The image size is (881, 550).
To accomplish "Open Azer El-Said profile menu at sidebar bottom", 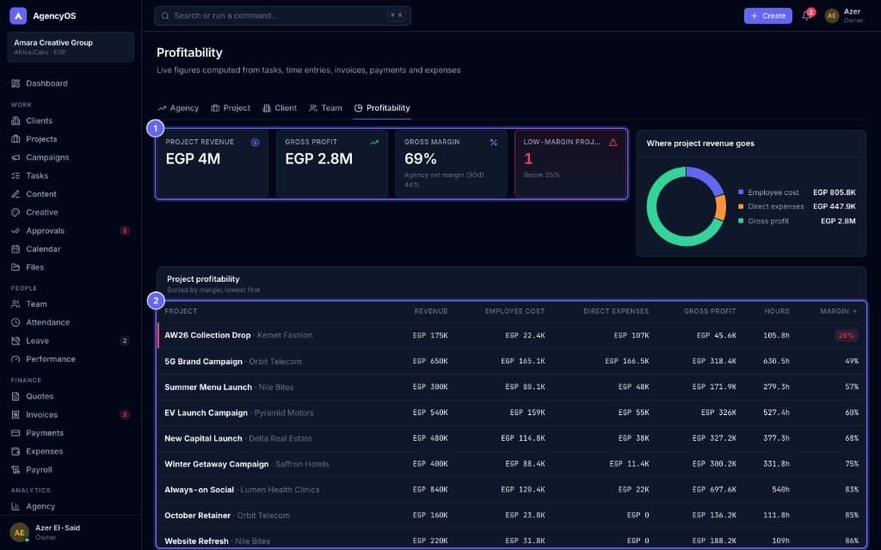I will tap(71, 532).
